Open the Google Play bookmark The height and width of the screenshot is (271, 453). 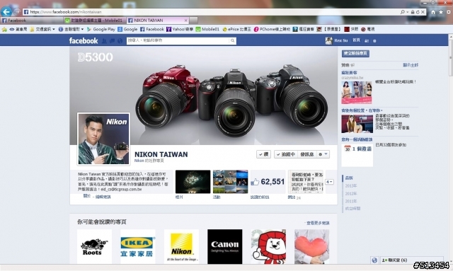click(x=101, y=29)
